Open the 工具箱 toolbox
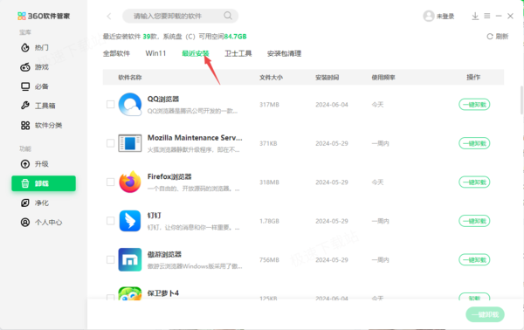524x330 pixels. 38,106
